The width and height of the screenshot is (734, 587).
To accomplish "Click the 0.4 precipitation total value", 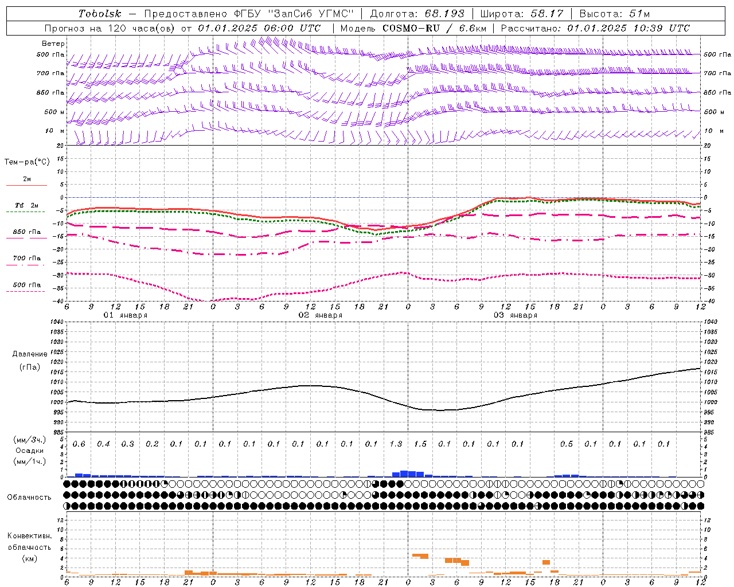I will (103, 444).
